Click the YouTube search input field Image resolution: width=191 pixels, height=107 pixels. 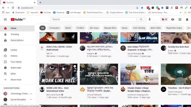pos(93,19)
